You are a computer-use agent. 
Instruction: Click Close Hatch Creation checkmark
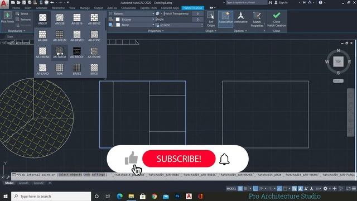[x=277, y=20]
